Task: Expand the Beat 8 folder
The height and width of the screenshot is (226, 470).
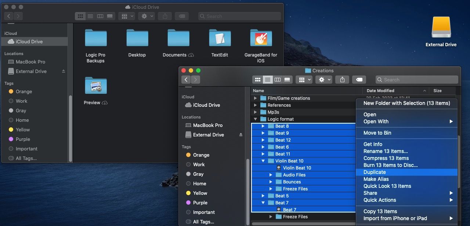Action: [263, 126]
